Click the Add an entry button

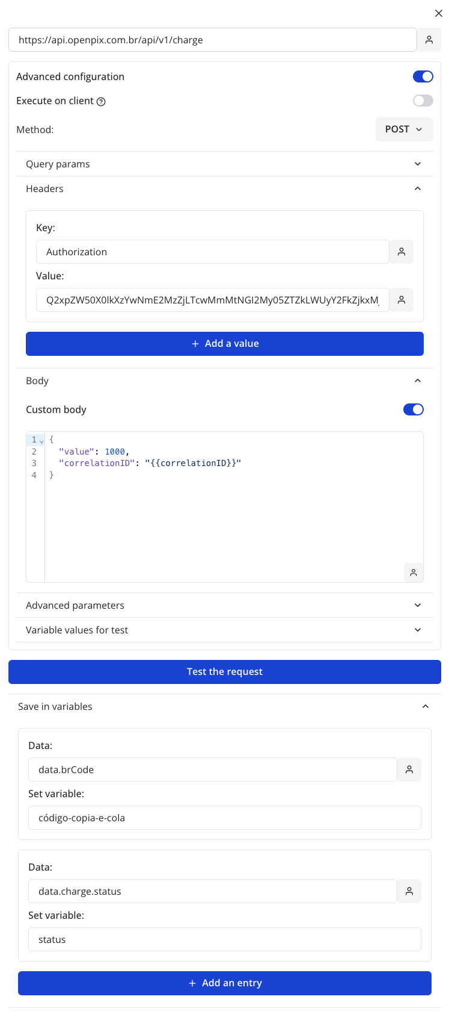[225, 983]
